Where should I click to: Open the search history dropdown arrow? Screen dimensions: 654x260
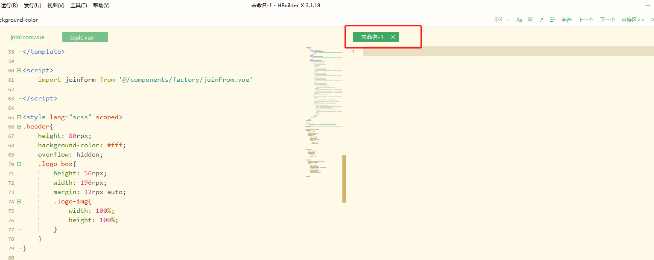point(508,20)
